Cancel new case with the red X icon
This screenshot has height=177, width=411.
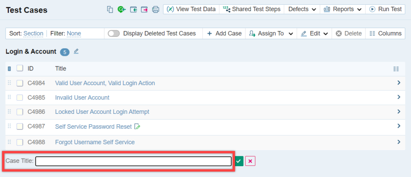250,161
